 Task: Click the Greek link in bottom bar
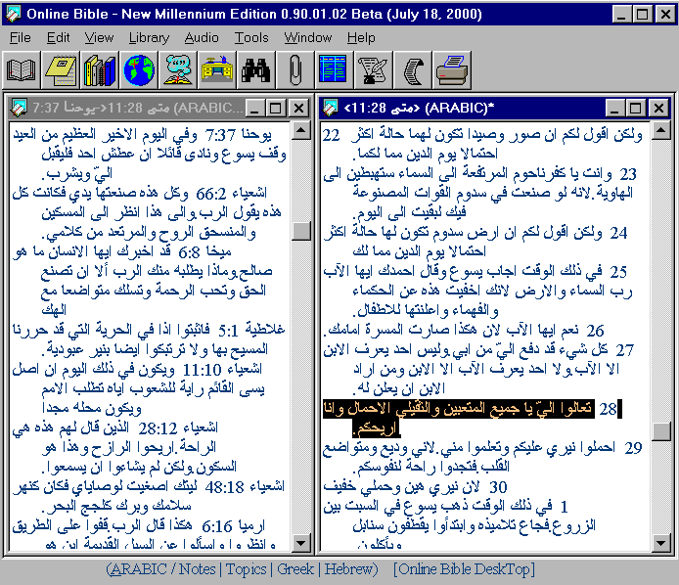(295, 568)
